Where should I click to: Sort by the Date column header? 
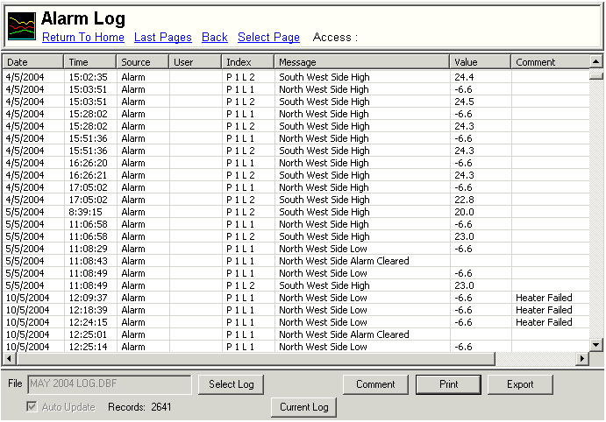(32, 62)
